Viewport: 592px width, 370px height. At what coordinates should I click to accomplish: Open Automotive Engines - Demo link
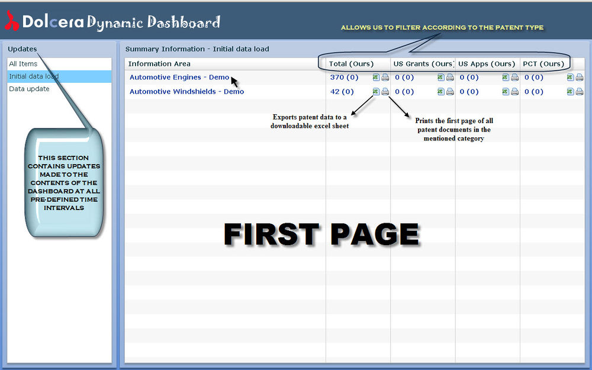[179, 78]
